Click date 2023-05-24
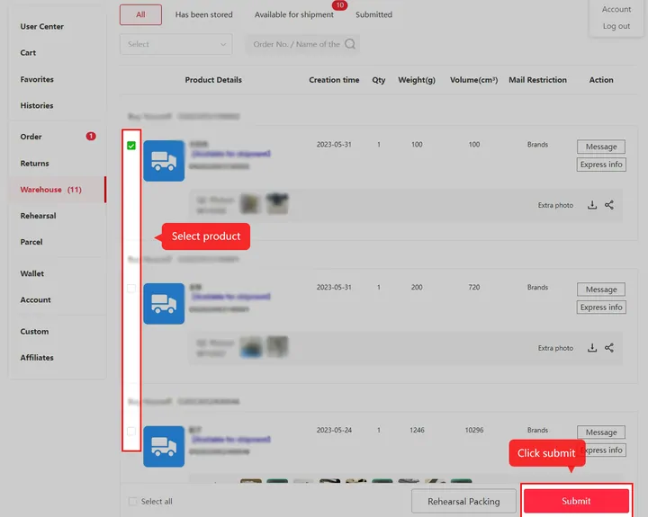648x517 pixels. 334,430
